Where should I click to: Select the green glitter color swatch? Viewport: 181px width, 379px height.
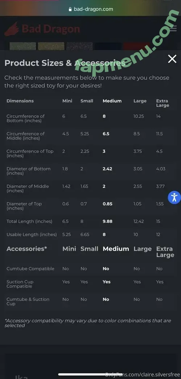point(23,46)
